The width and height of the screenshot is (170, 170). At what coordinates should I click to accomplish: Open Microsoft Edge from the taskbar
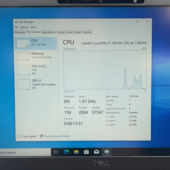(x=66, y=152)
